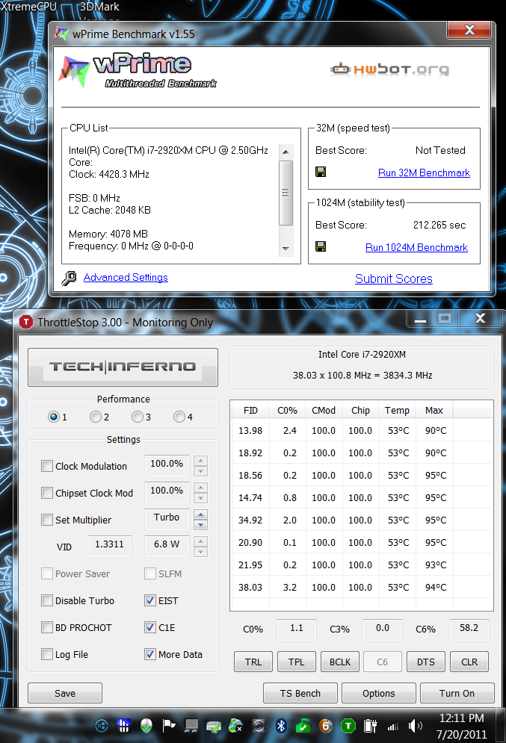The width and height of the screenshot is (506, 743).
Task: Open the Action Center flag tray icon
Action: point(168,726)
